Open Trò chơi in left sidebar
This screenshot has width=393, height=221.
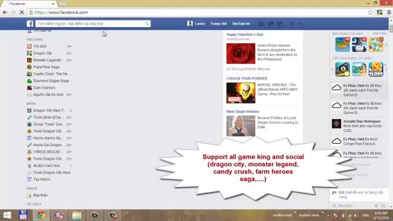(40, 47)
